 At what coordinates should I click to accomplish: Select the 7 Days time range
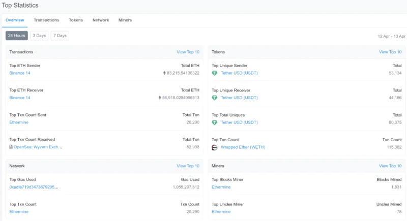(x=60, y=36)
